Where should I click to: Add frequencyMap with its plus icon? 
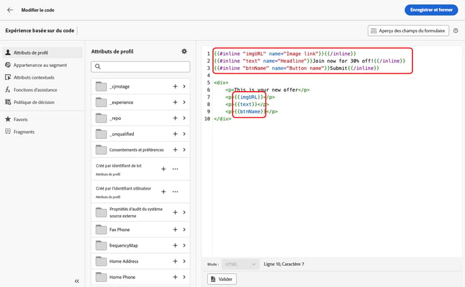pos(175,245)
